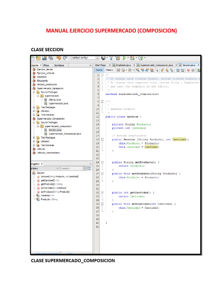Collapse the supermercado_composicion package node

38,126
